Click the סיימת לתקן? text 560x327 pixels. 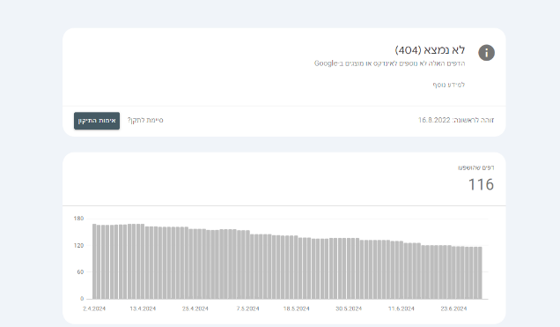click(x=145, y=121)
